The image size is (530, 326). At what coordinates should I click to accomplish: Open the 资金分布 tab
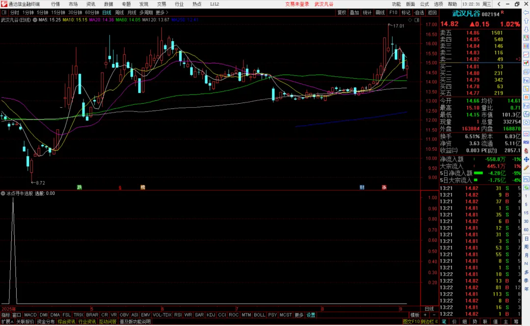point(46,322)
